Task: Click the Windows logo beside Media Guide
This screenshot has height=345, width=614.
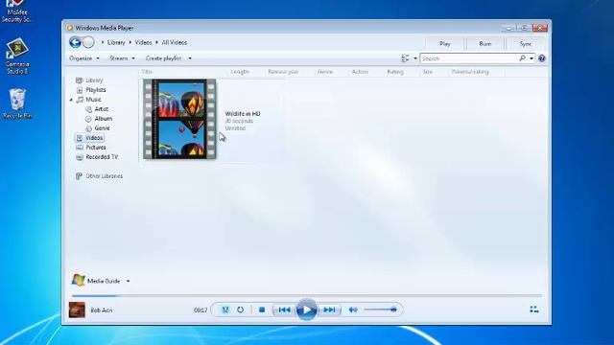Action: pos(79,280)
